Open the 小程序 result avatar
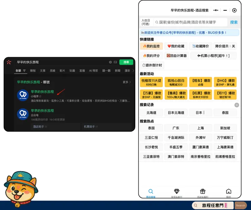 pyautogui.click(x=23, y=95)
